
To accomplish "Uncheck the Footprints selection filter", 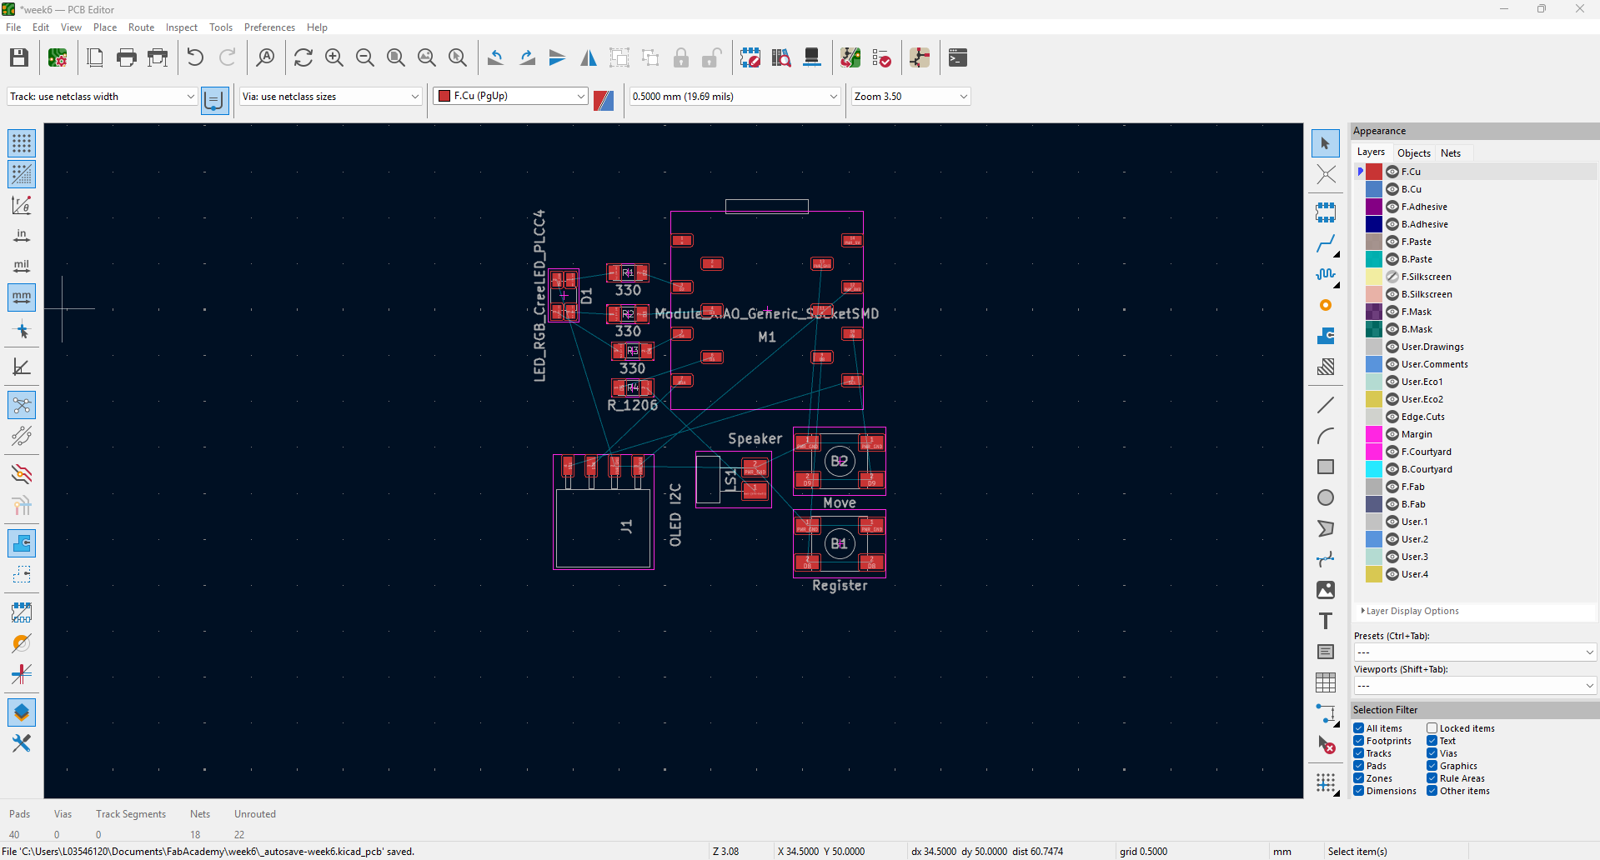I will (1359, 741).
